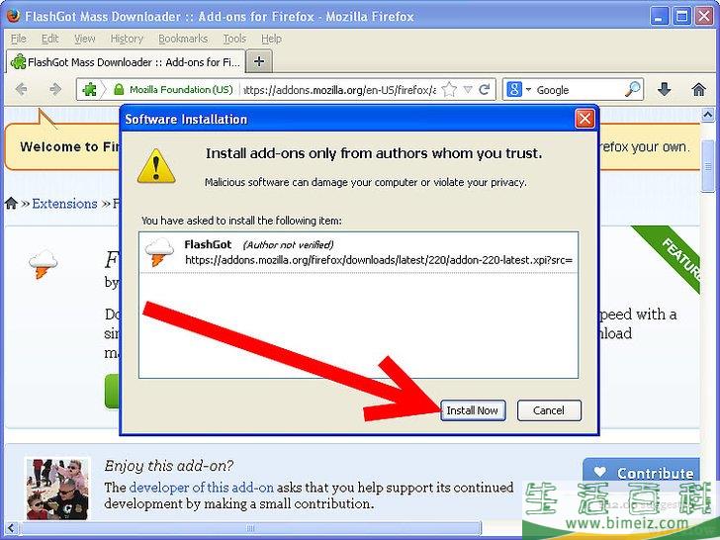This screenshot has width=720, height=540.
Task: Open the History menu
Action: coord(127,39)
